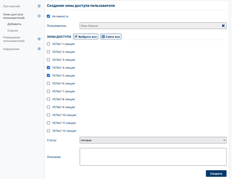The width and height of the screenshot is (232, 179).
Task: Focus the Описание text area
Action: coord(153,157)
